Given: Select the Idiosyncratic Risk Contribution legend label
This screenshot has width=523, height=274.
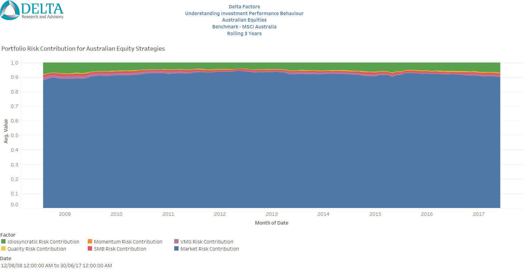Looking at the screenshot, I should 43,242.
